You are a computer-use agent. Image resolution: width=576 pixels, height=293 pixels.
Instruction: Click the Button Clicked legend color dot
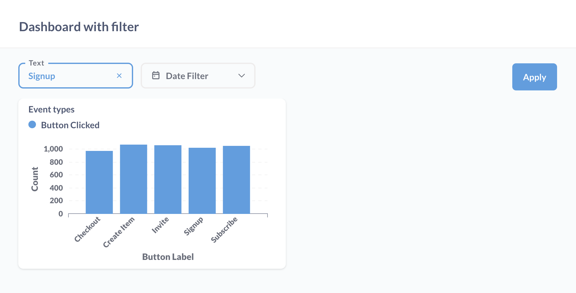32,125
